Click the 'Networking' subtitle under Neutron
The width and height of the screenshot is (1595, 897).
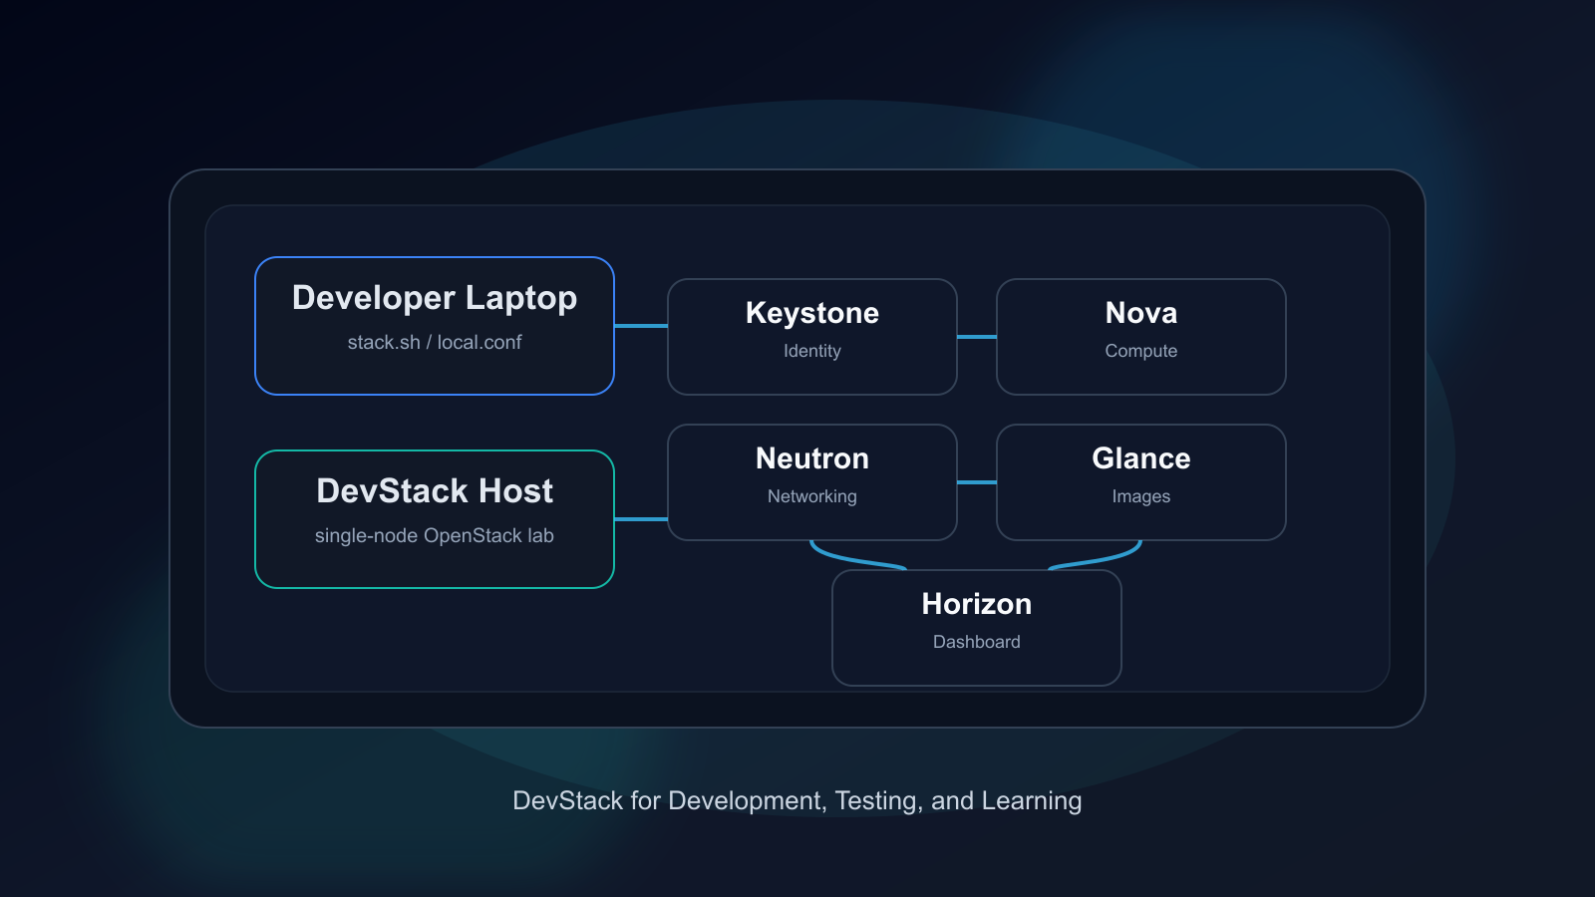(812, 496)
